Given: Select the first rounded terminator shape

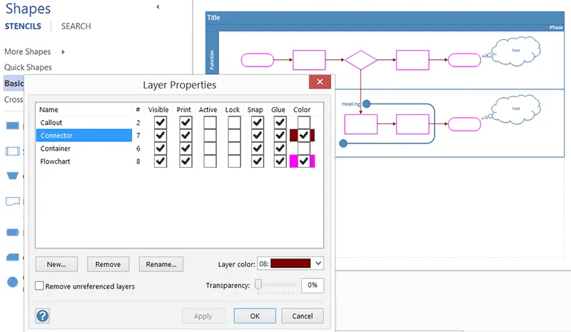Looking at the screenshot, I should click(x=258, y=60).
